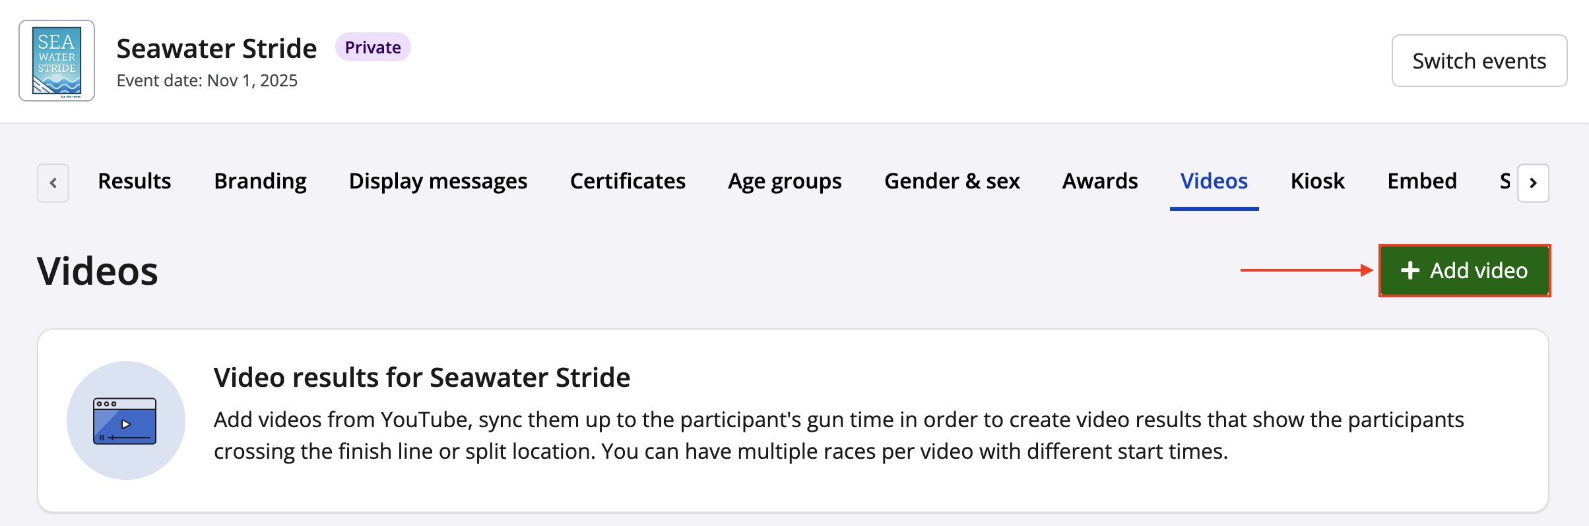Click the Private status badge
The image size is (1589, 526).
tap(373, 47)
